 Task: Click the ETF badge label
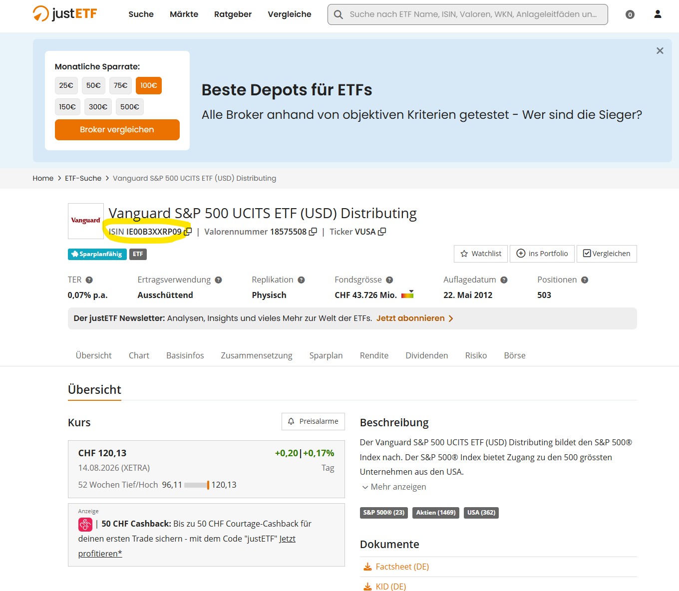(x=138, y=254)
